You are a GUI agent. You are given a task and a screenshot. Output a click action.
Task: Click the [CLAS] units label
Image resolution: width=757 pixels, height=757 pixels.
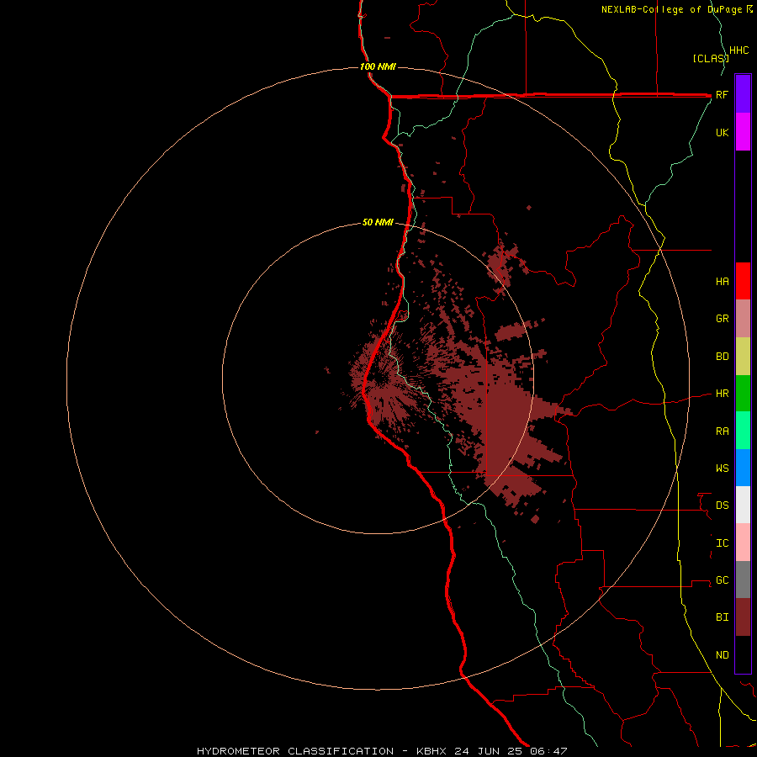(x=711, y=58)
